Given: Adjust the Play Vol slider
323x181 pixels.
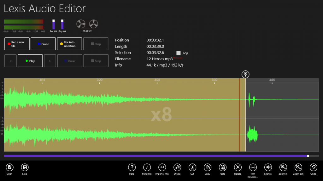Looking at the screenshot, I should (62, 25).
